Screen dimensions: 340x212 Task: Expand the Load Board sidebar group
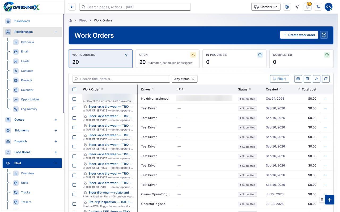56,152
